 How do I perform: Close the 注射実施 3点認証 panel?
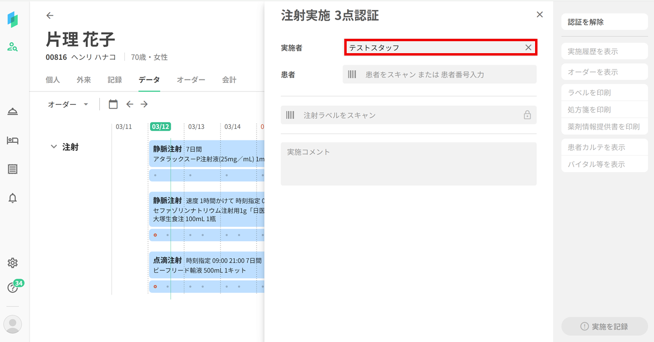point(539,15)
